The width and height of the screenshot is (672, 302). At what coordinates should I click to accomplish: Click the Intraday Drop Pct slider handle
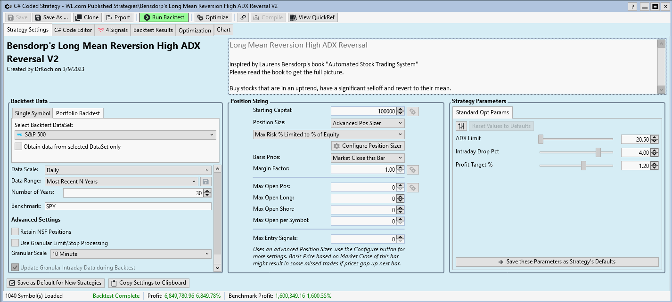(598, 152)
